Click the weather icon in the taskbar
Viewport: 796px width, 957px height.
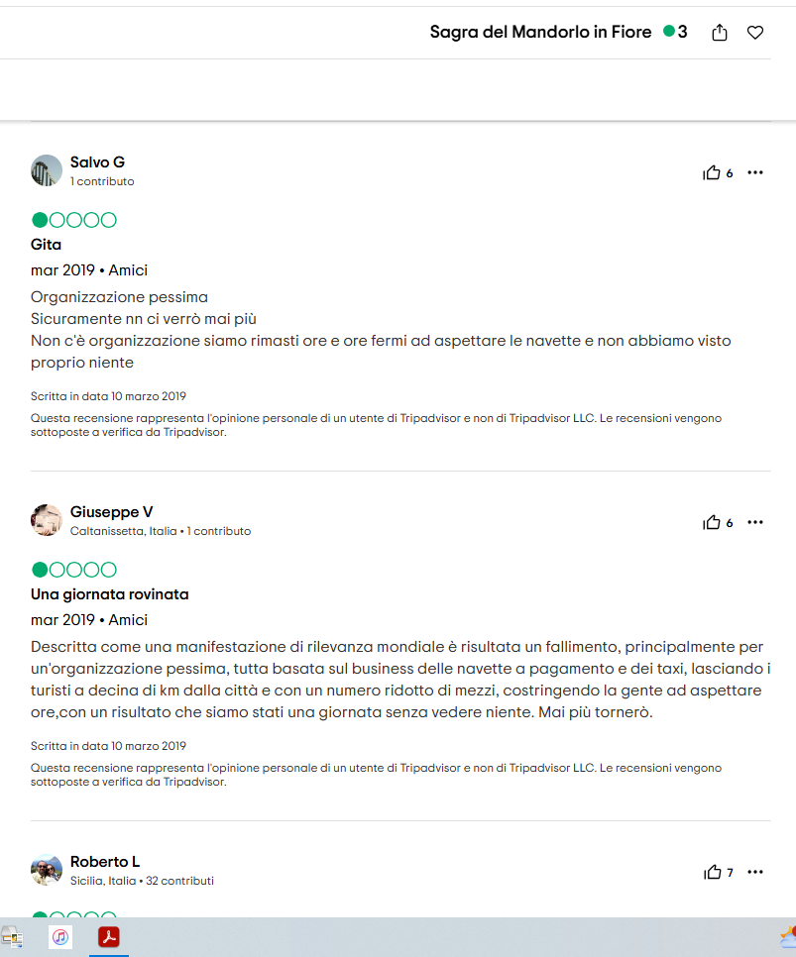(x=788, y=936)
